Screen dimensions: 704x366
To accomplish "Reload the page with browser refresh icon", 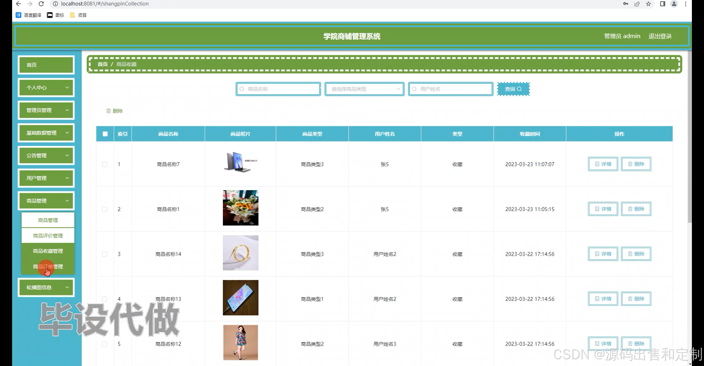I will point(41,4).
